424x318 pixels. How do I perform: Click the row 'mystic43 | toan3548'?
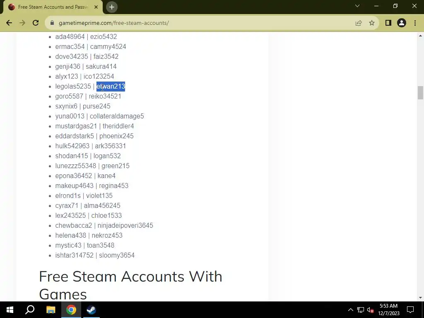pyautogui.click(x=84, y=245)
